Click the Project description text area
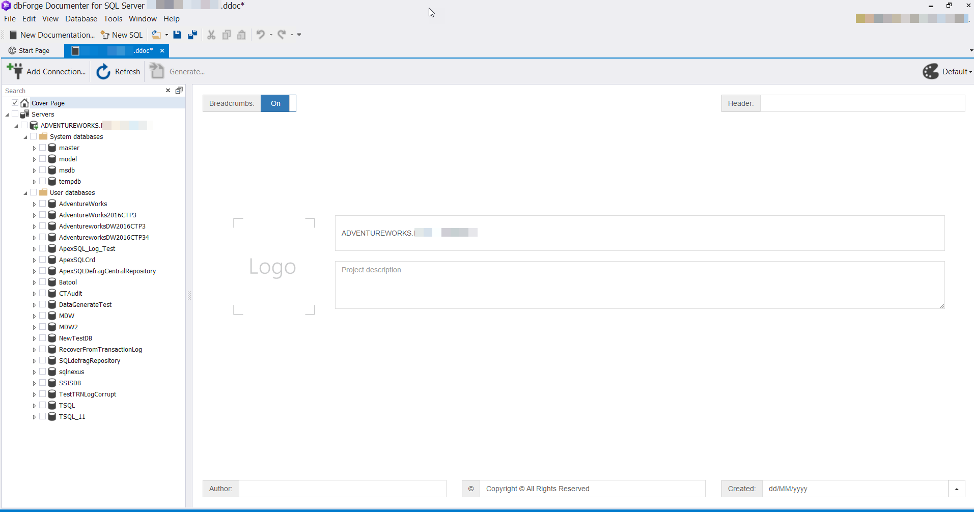Viewport: 974px width, 512px height. tap(639, 285)
